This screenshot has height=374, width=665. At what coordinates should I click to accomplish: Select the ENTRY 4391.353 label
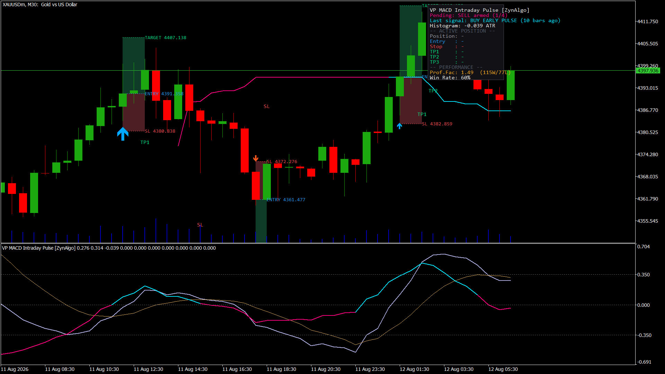click(x=164, y=94)
